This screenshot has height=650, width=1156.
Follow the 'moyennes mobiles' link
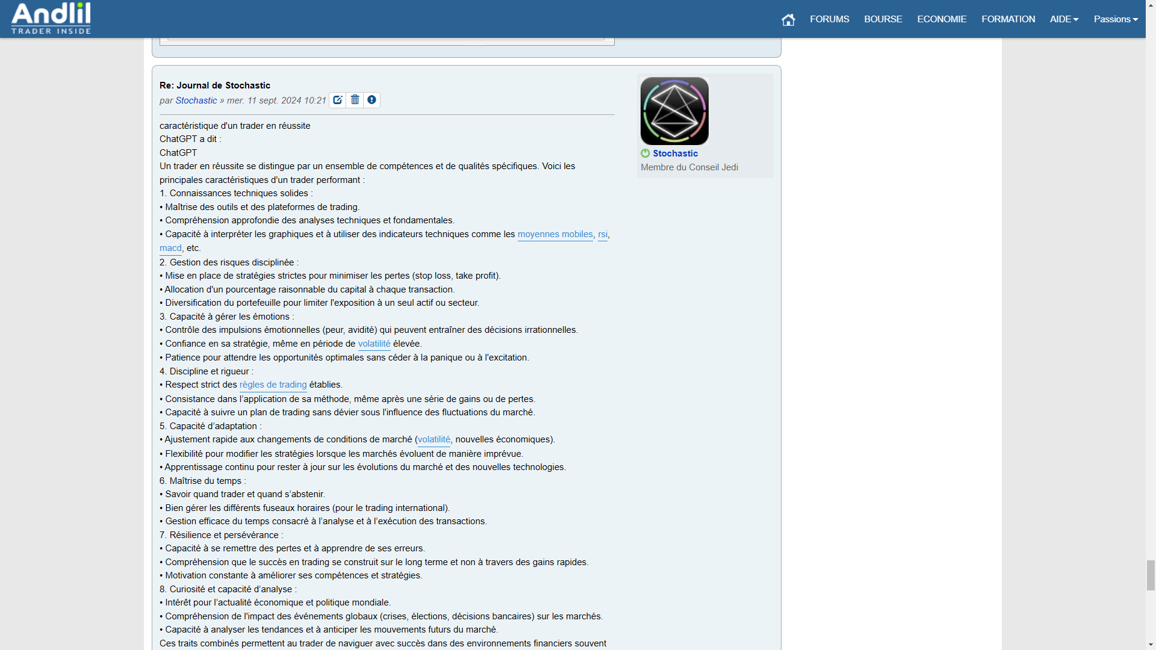coord(555,234)
